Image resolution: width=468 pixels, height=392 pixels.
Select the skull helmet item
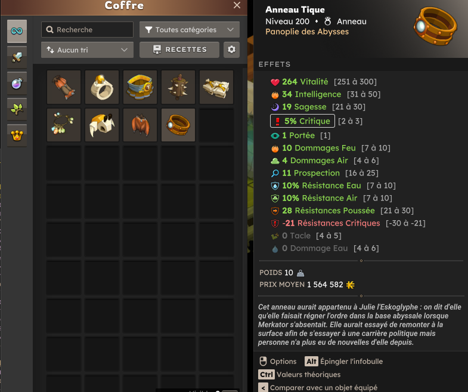(102, 125)
